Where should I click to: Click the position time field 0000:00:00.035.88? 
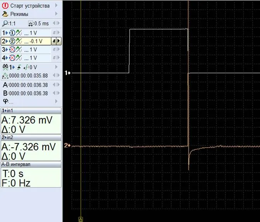[28, 76]
